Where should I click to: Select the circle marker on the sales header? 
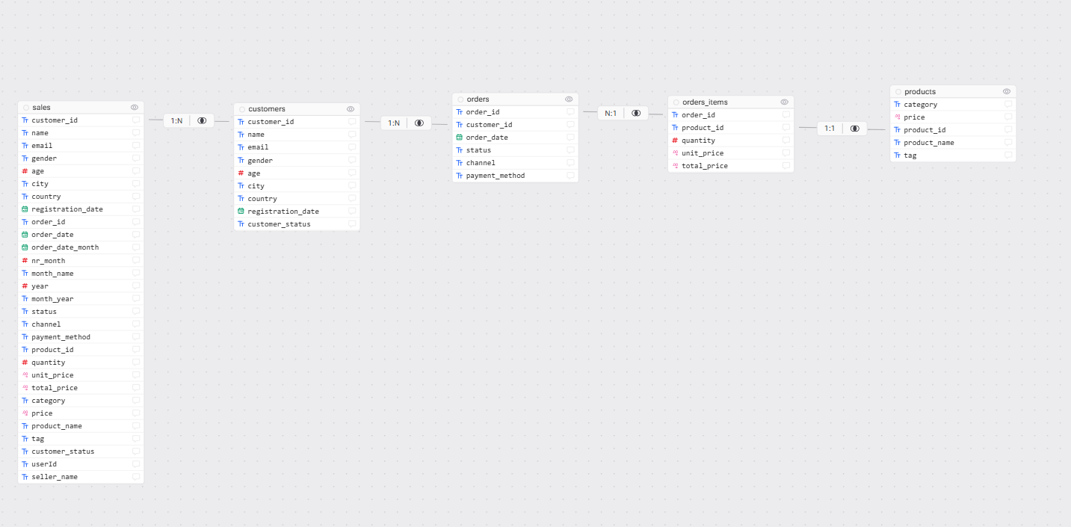[26, 108]
